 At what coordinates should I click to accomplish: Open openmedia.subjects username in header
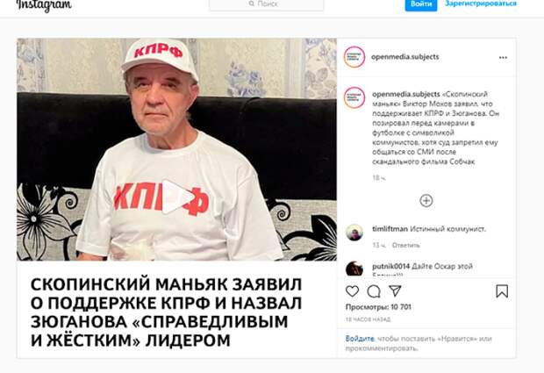pos(404,57)
